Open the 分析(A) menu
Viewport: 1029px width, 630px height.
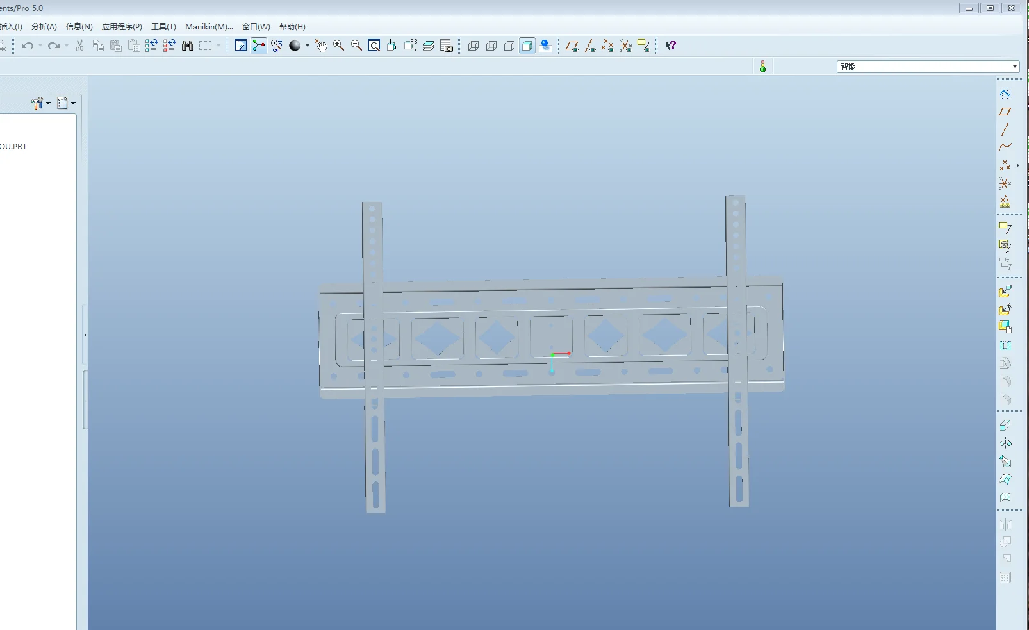[44, 27]
